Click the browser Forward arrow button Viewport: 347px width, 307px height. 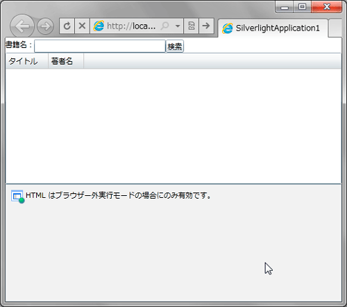coord(45,26)
